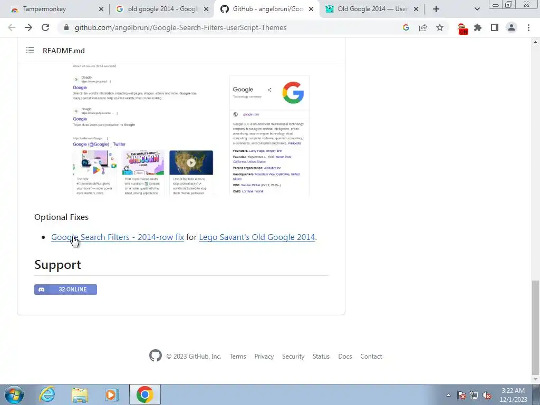
Task: Share this page via share icon
Action: coord(423,27)
